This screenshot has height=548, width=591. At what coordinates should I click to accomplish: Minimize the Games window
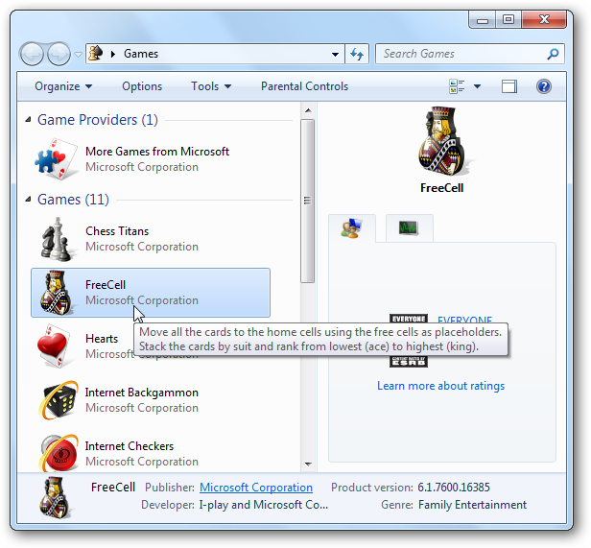click(482, 20)
